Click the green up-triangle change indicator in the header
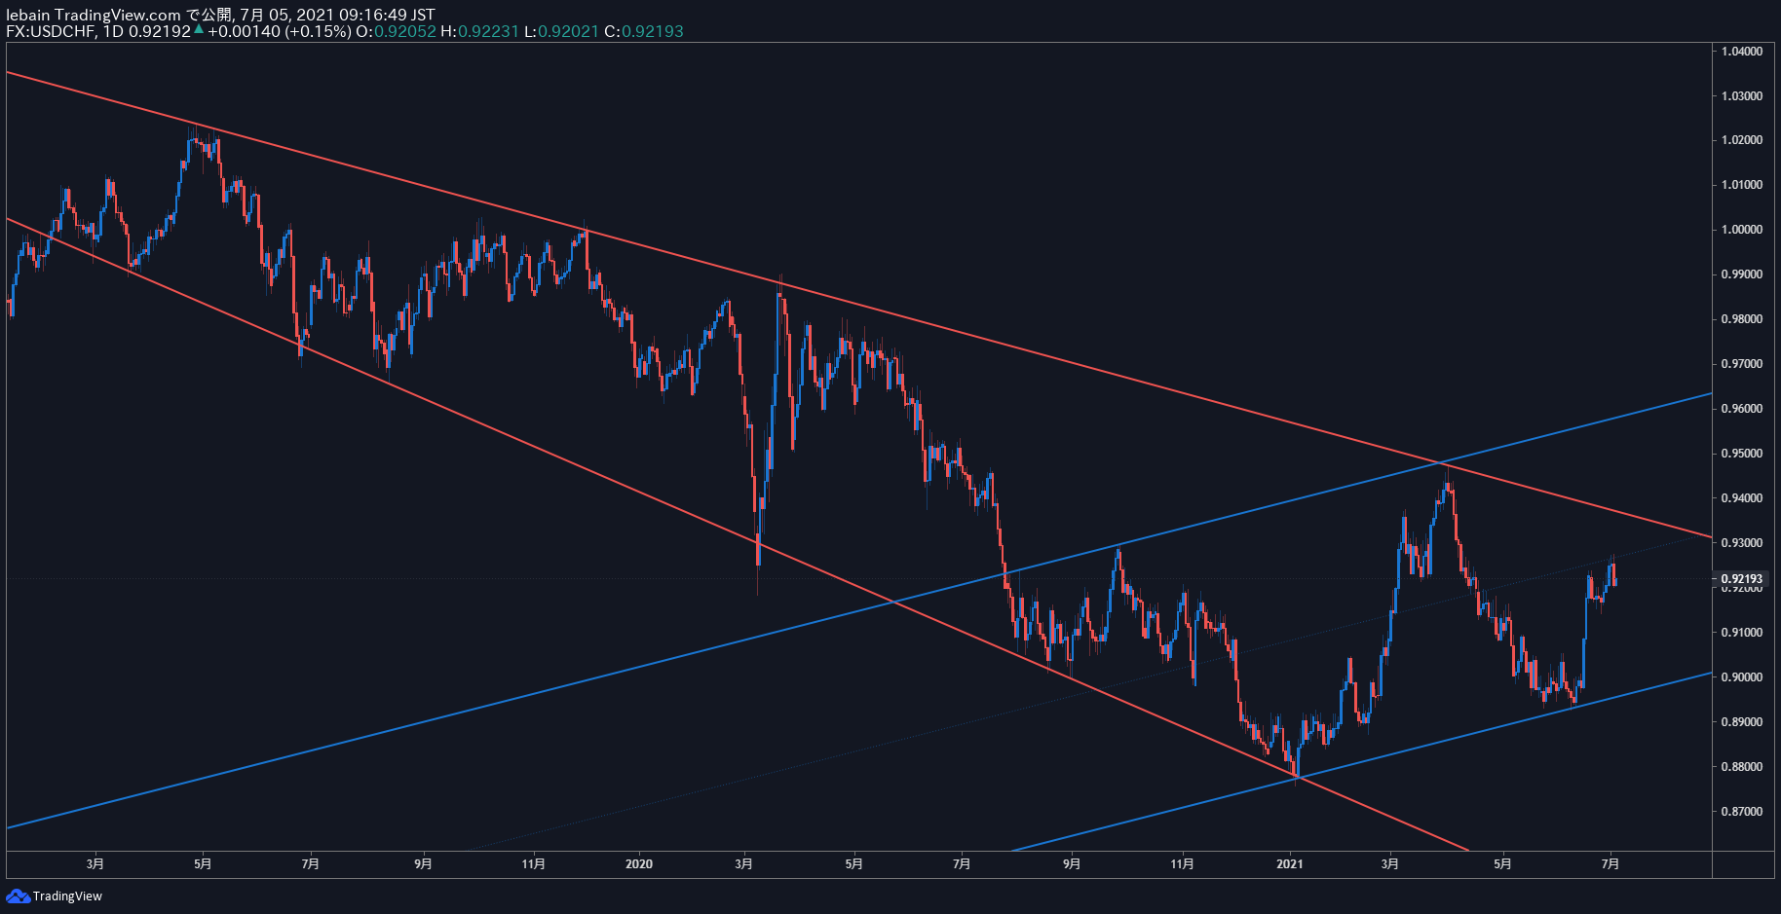Image resolution: width=1781 pixels, height=914 pixels. tap(199, 30)
